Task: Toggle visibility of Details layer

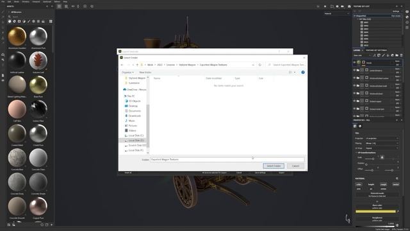Action: 354,63
